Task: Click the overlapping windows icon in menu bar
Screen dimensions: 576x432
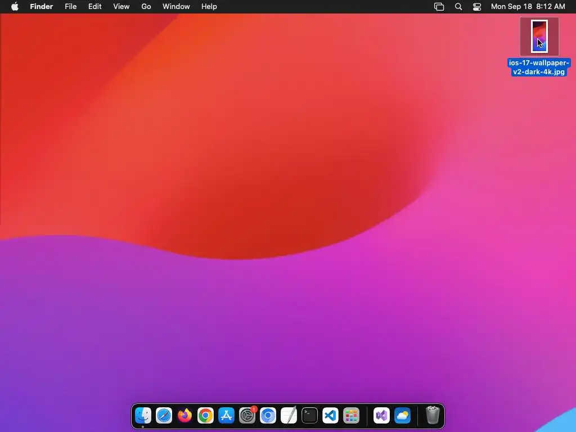Action: point(439,7)
